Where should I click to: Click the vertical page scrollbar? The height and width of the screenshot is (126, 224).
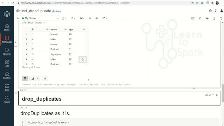click(223, 93)
